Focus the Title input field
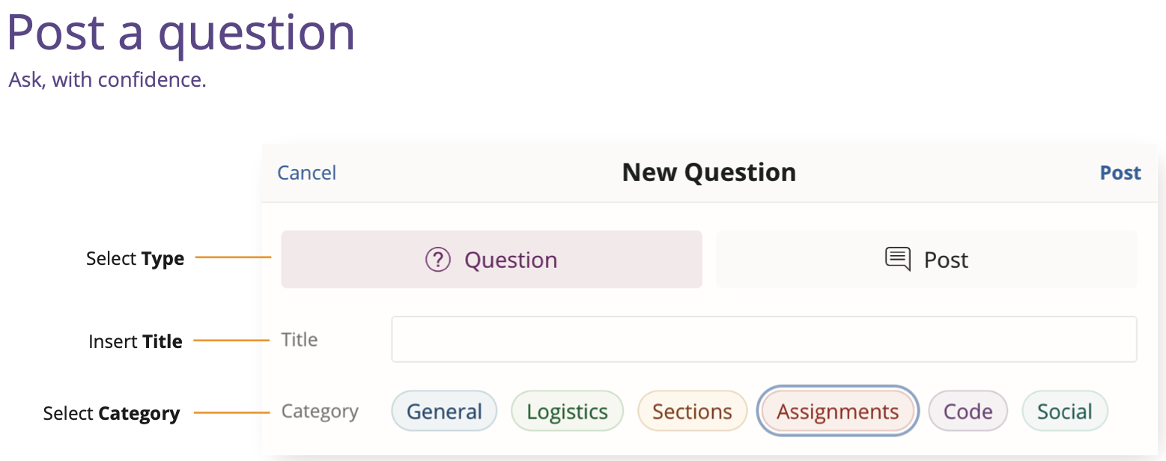Image resolution: width=1166 pixels, height=461 pixels. click(x=764, y=339)
